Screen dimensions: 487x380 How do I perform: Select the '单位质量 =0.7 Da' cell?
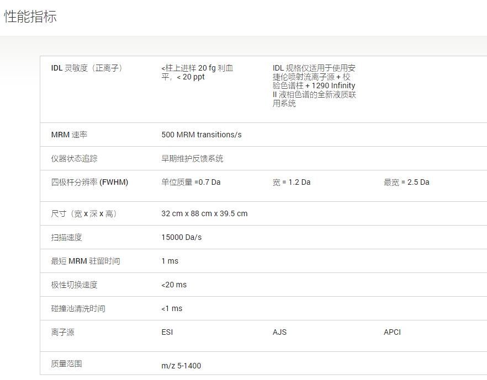[191, 182]
